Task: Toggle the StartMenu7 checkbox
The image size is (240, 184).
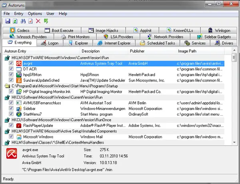Action: click(11, 114)
